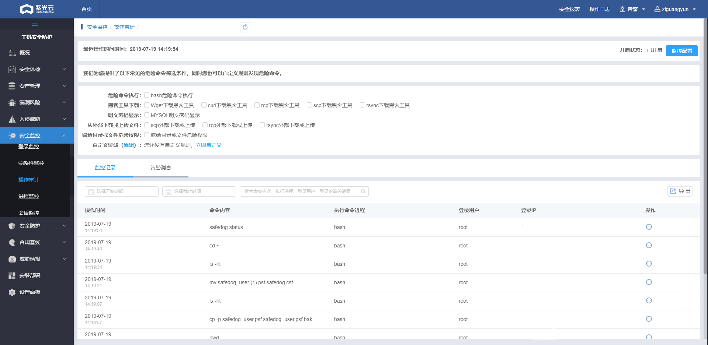Expand 资产管理 menu chevron

click(x=64, y=86)
